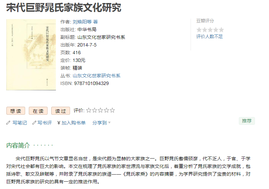Click the 豆瓣评分 gray stars rating display
Viewport: 269px width, 189px height.
coord(210,30)
